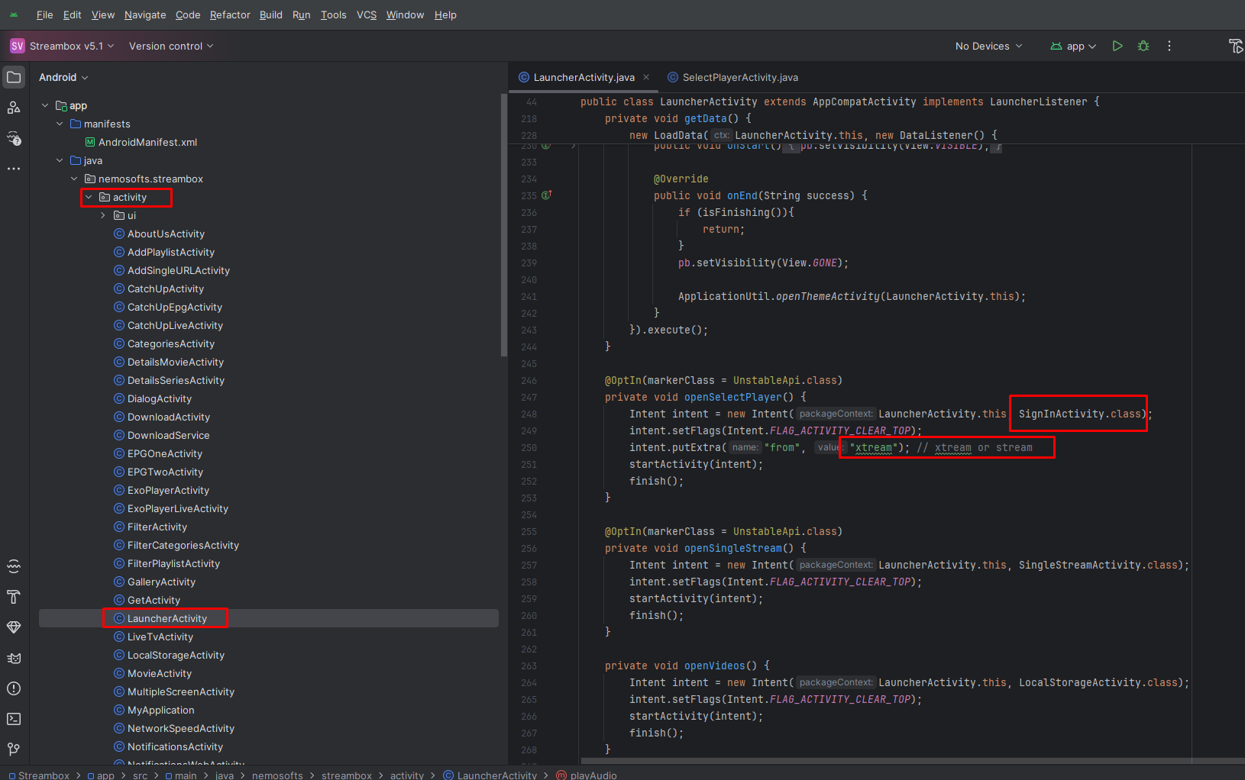1245x780 pixels.
Task: Open the VCS menu
Action: click(367, 15)
